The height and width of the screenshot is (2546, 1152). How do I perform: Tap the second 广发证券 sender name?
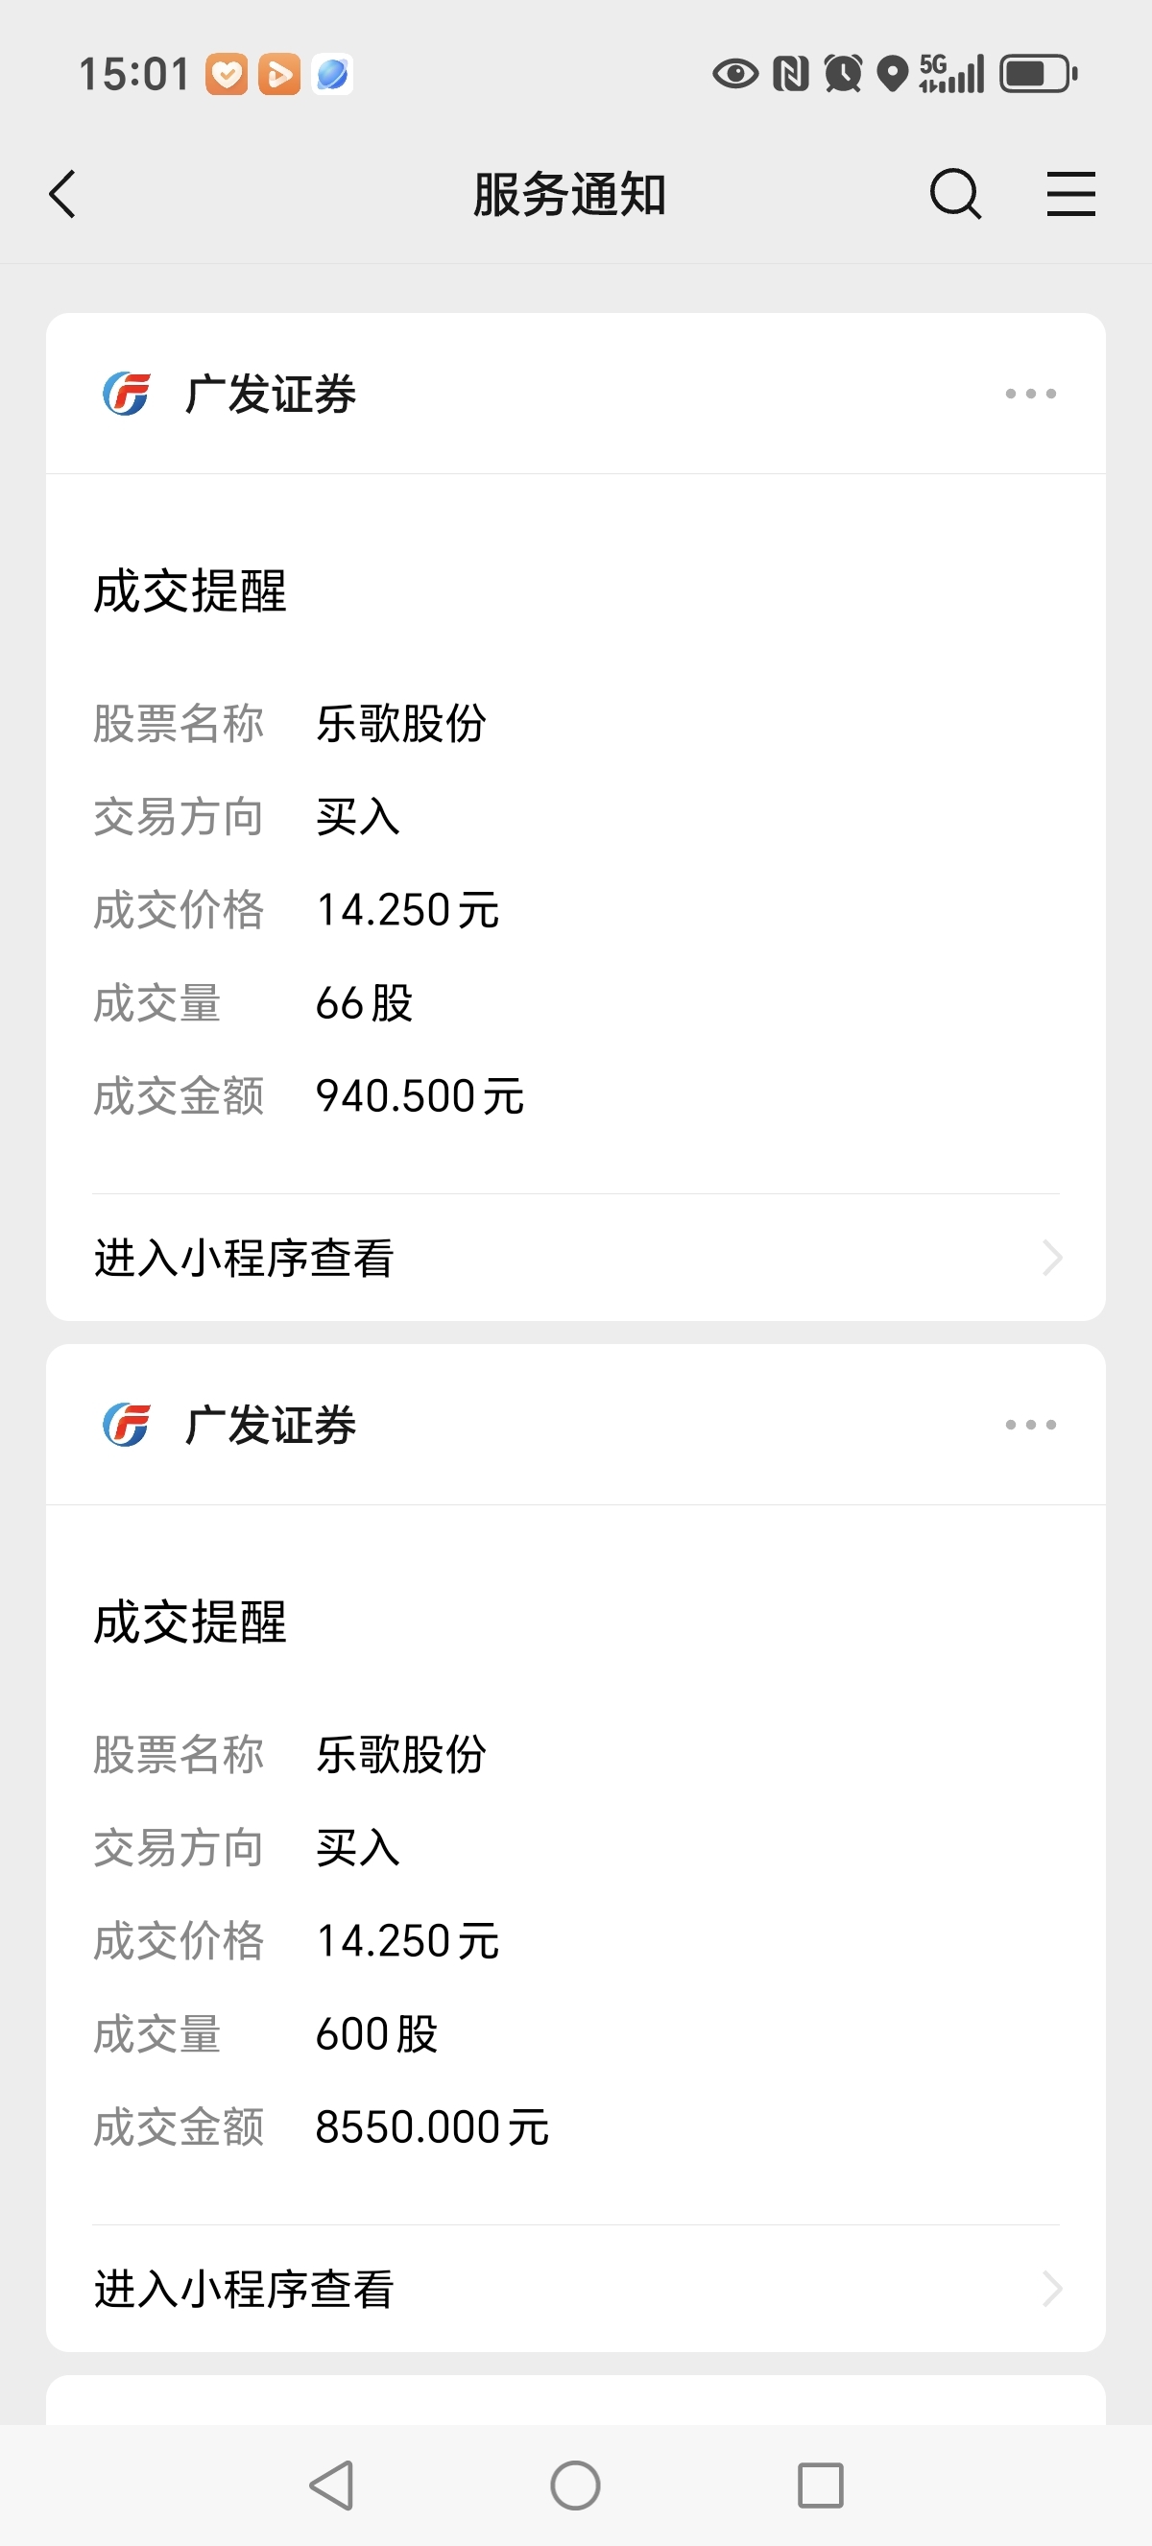[x=271, y=1426]
